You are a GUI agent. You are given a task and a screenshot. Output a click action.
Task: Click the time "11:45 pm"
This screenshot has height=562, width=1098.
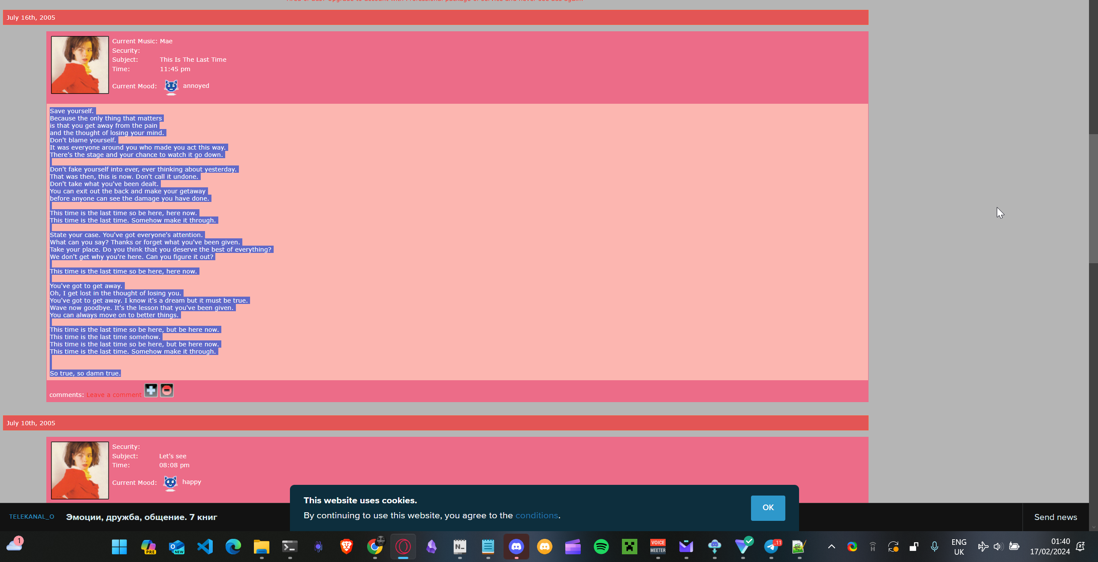[175, 69]
